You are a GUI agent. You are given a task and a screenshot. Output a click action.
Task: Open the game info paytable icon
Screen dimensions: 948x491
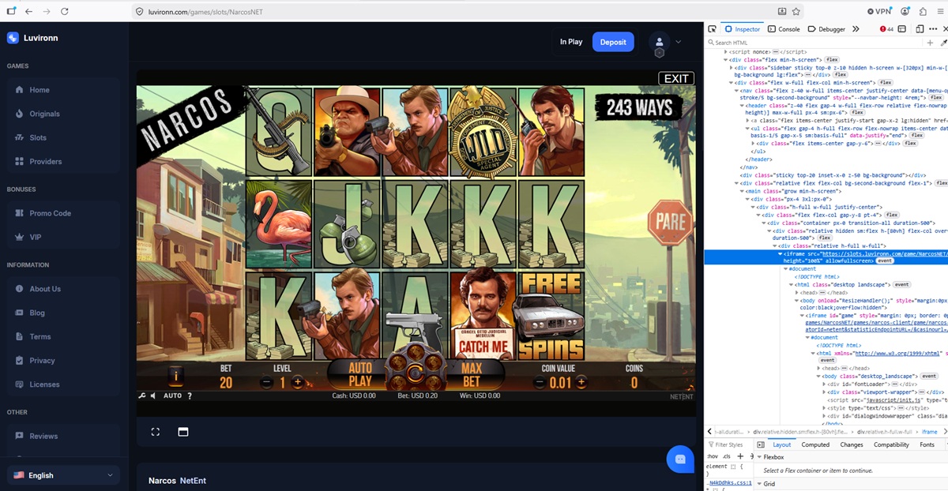176,377
